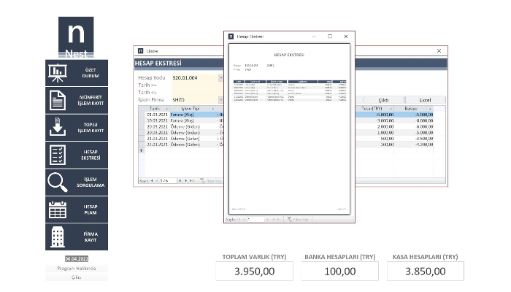Open the Tarih column filter arrow
Screen dimensions: 511x292
click(167, 109)
